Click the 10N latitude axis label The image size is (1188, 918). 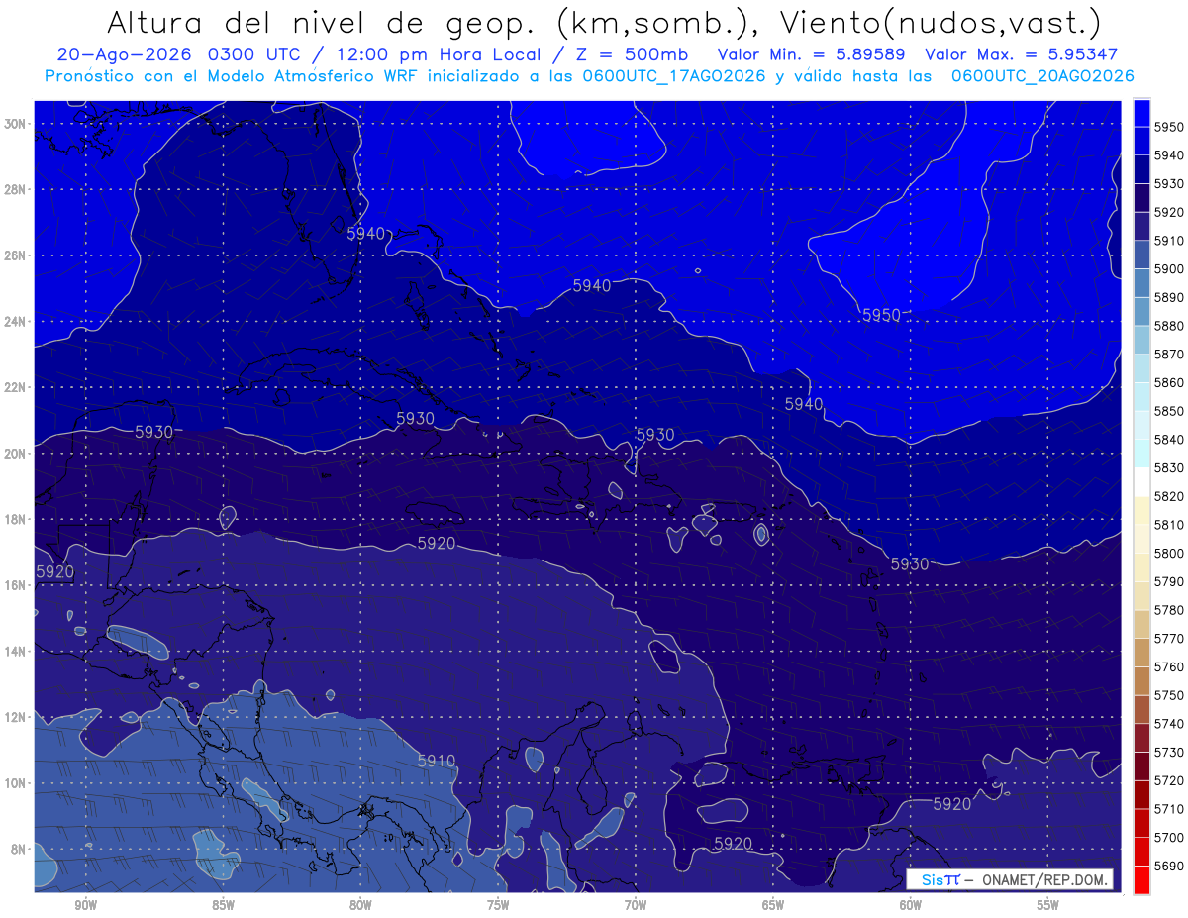pyautogui.click(x=17, y=783)
